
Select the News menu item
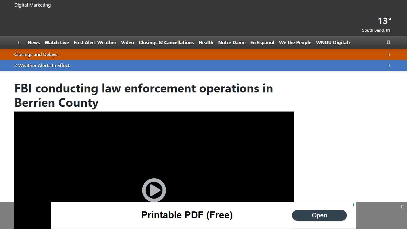pyautogui.click(x=33, y=42)
